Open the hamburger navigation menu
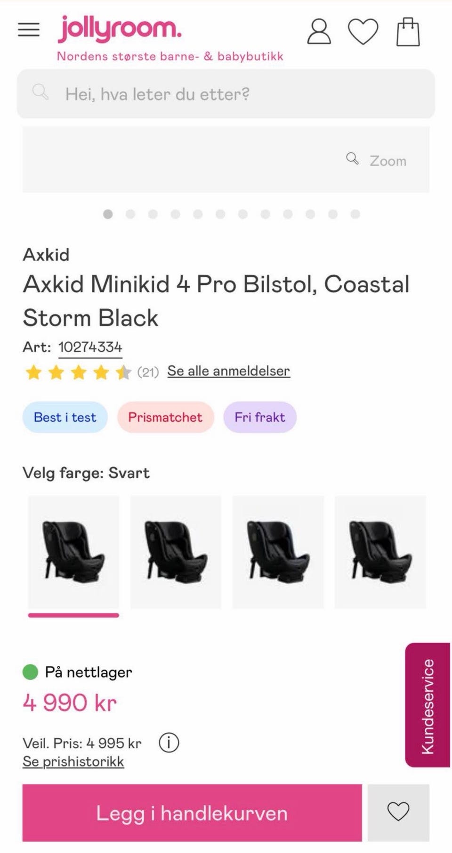Image resolution: width=452 pixels, height=853 pixels. (x=29, y=30)
